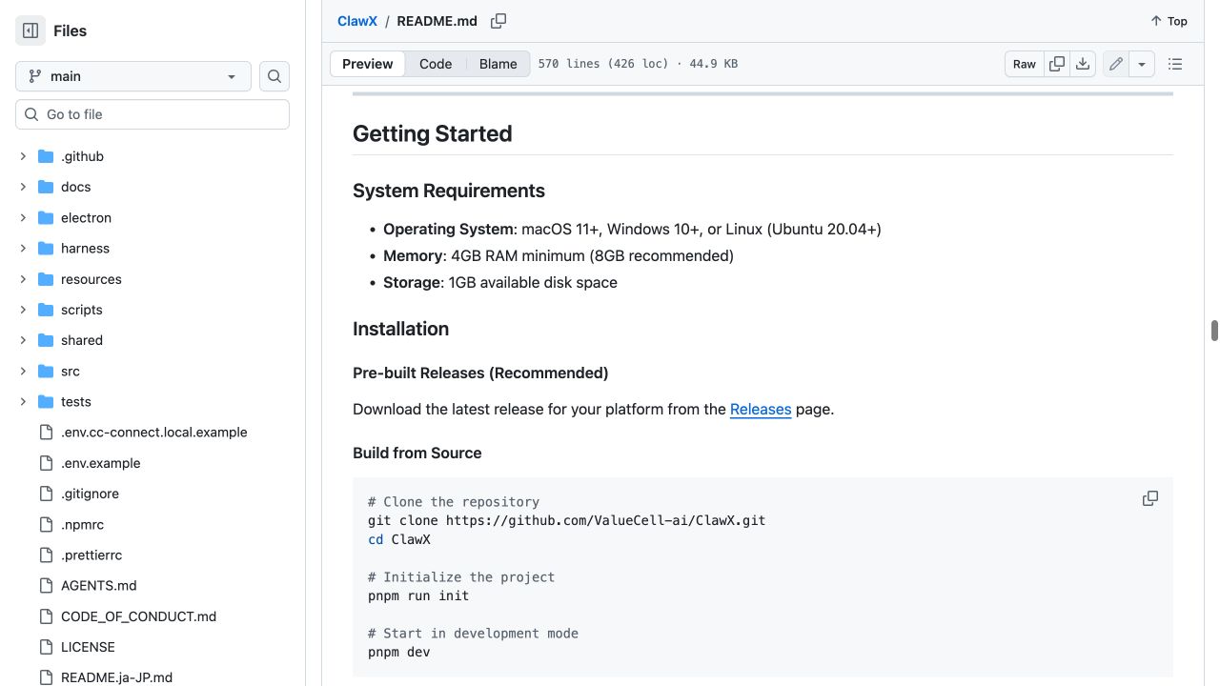Expand the scripts folder chevron
1220x686 pixels.
23,310
